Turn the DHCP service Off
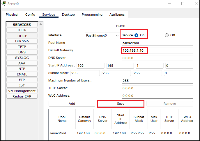Viewport: 200px width, 141px height. (x=167, y=35)
